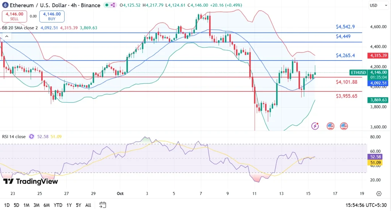Collapse the indicator legend with chevron arrow
Image resolution: width=391 pixels, height=211 pixels.
(6, 36)
